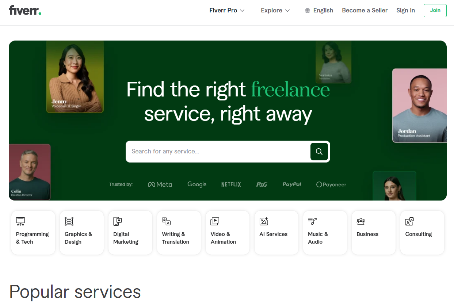The image size is (454, 305).
Task: Click Jordan's Production Assistant photo card
Action: [419, 105]
